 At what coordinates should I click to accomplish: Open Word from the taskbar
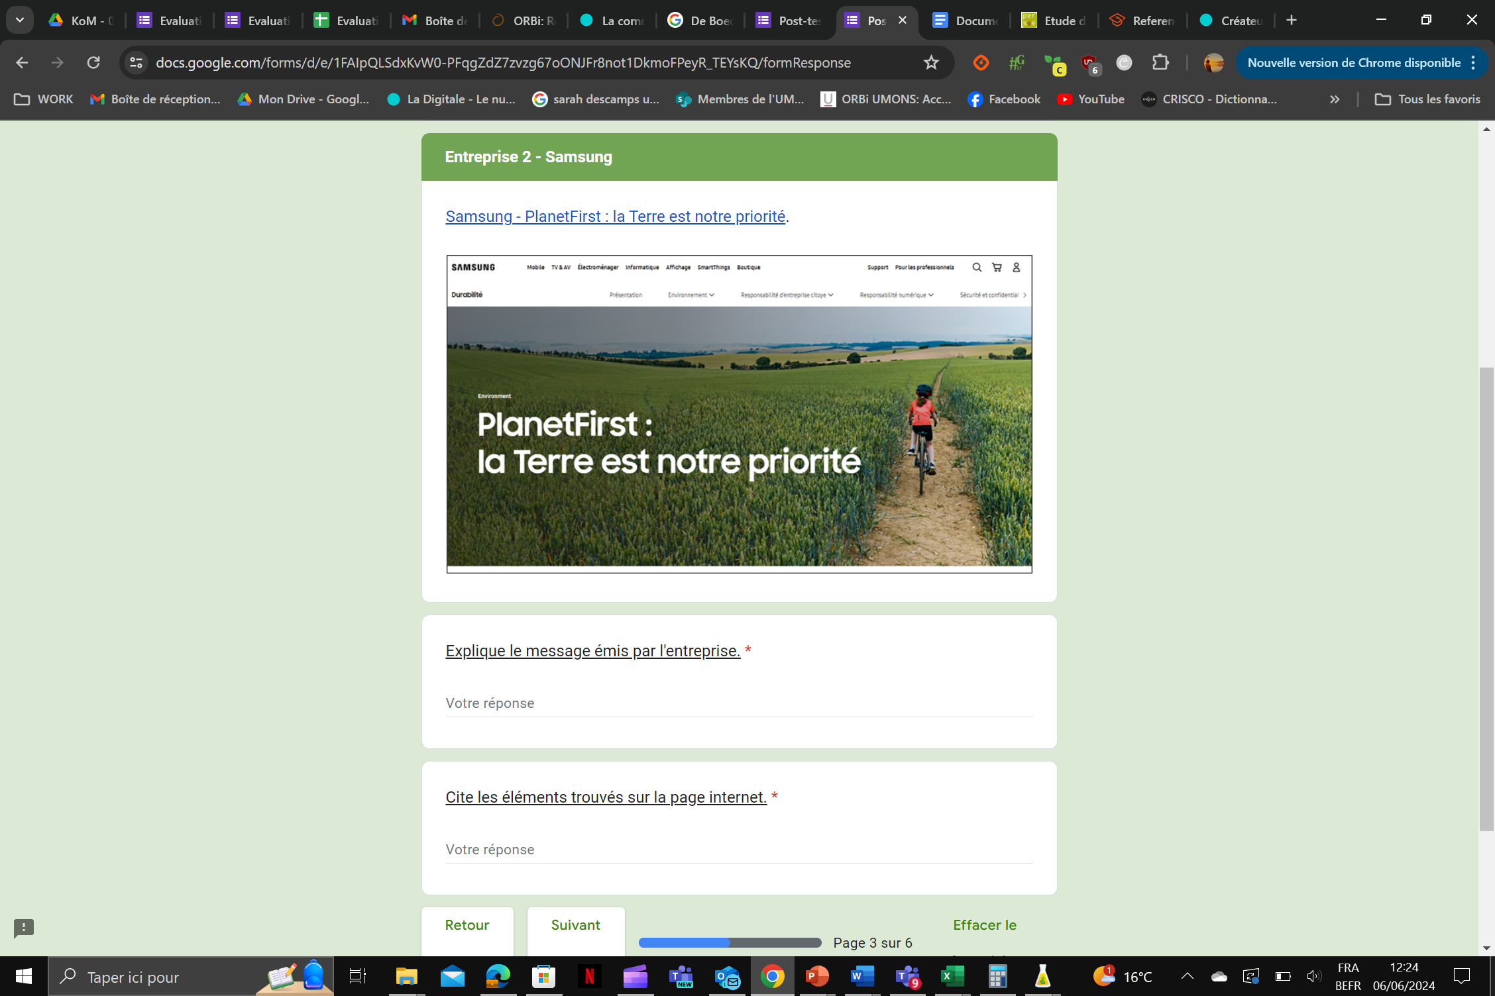point(862,977)
